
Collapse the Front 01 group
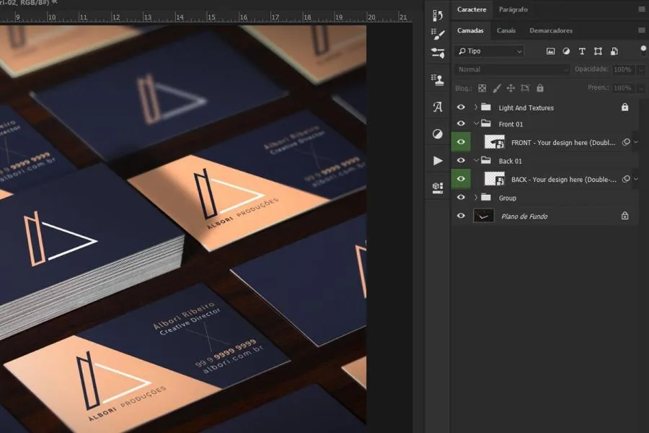[476, 124]
